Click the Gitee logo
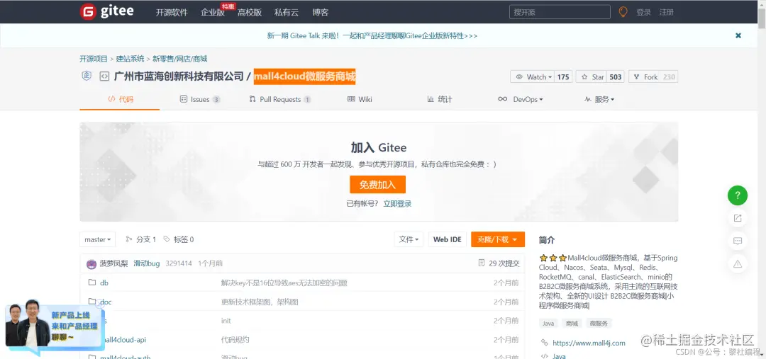Viewport: 766px width, 359px height. tap(106, 12)
